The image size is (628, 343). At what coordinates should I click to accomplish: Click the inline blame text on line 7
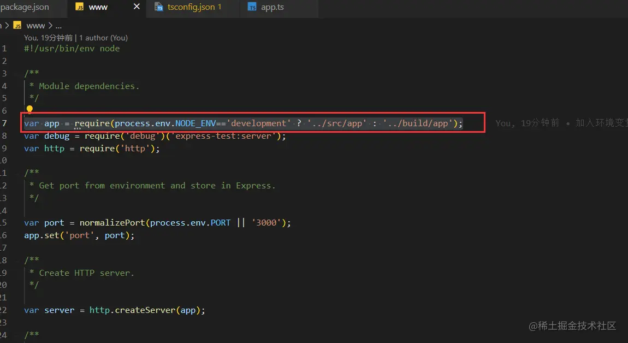click(x=561, y=123)
